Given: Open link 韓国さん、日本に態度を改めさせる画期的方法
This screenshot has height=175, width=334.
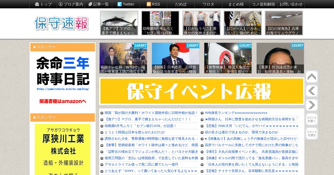Looking at the screenshot, I should tap(251, 119).
